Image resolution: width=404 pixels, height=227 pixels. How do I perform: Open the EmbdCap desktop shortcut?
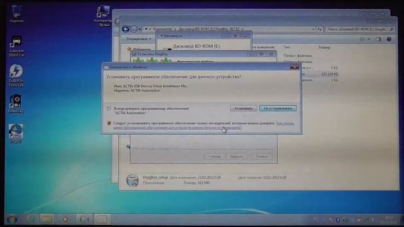(16, 103)
